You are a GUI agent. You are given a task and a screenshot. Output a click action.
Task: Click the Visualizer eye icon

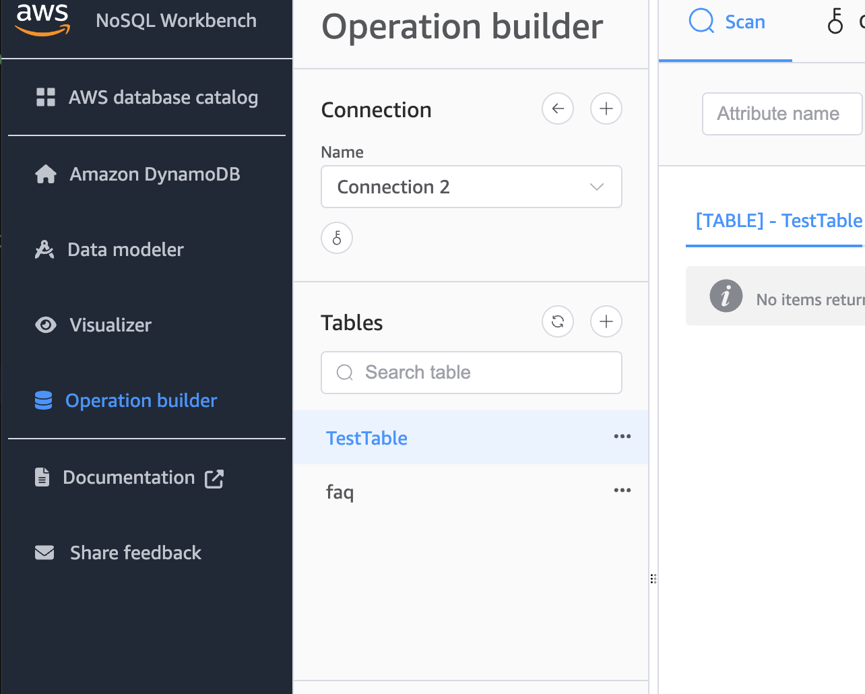[46, 325]
